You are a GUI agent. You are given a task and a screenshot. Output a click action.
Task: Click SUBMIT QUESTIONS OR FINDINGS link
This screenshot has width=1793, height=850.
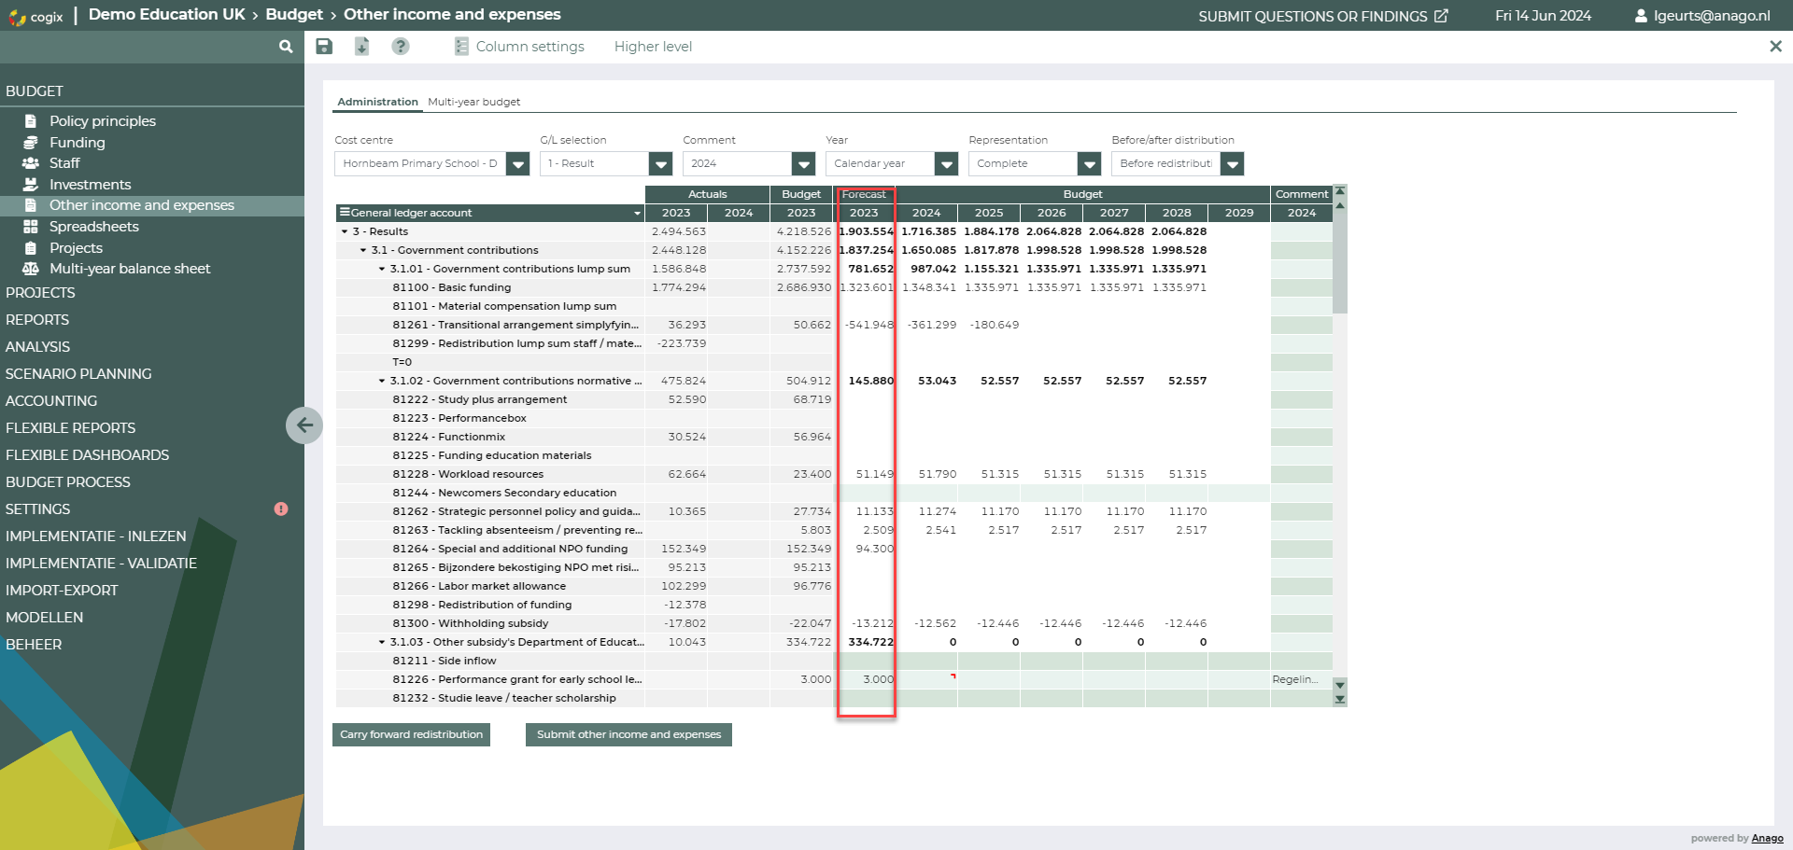click(1312, 16)
